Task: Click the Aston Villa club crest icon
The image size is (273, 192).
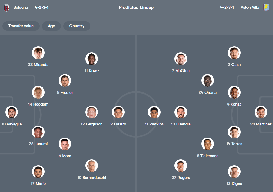Action: click(266, 7)
